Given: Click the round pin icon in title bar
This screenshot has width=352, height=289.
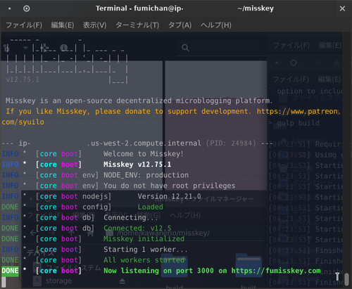Looking at the screenshot, I should point(27,8).
